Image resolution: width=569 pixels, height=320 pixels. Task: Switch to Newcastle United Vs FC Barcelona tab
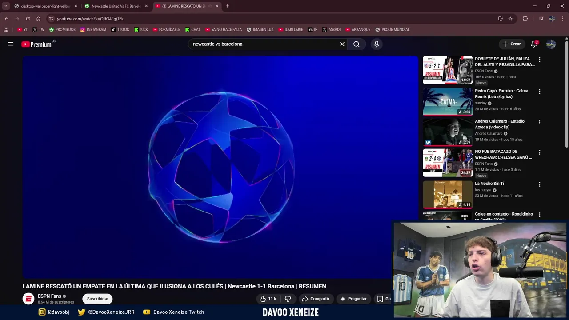(x=116, y=6)
